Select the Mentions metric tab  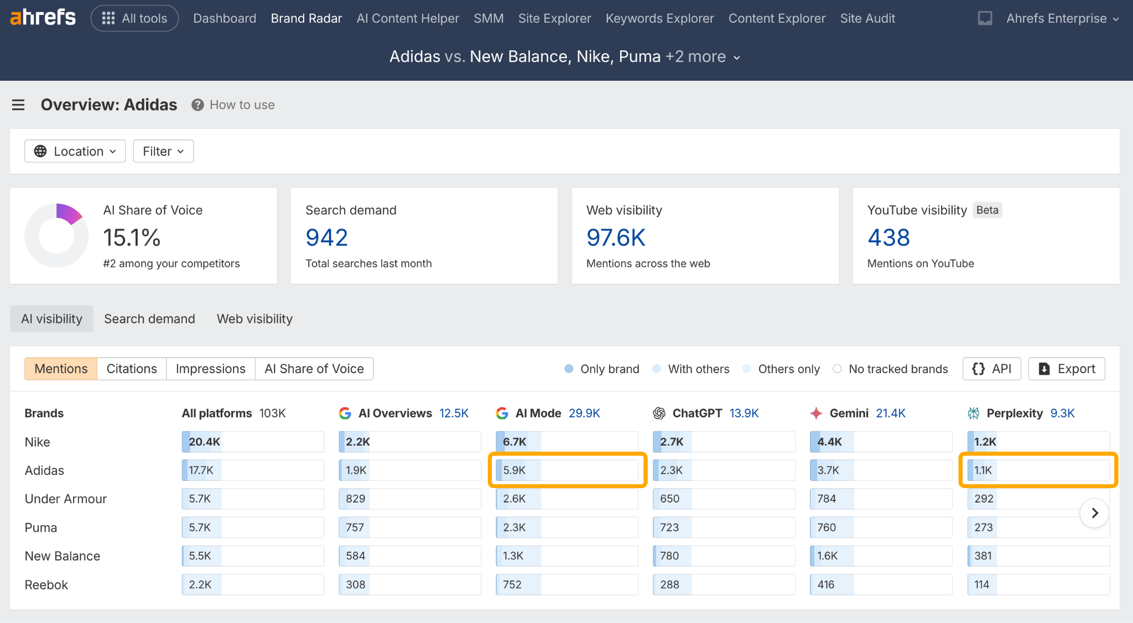pos(61,369)
